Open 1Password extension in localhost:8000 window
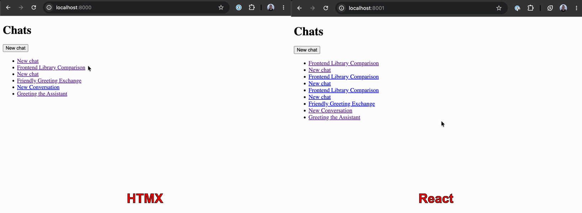The height and width of the screenshot is (213, 582). (239, 7)
